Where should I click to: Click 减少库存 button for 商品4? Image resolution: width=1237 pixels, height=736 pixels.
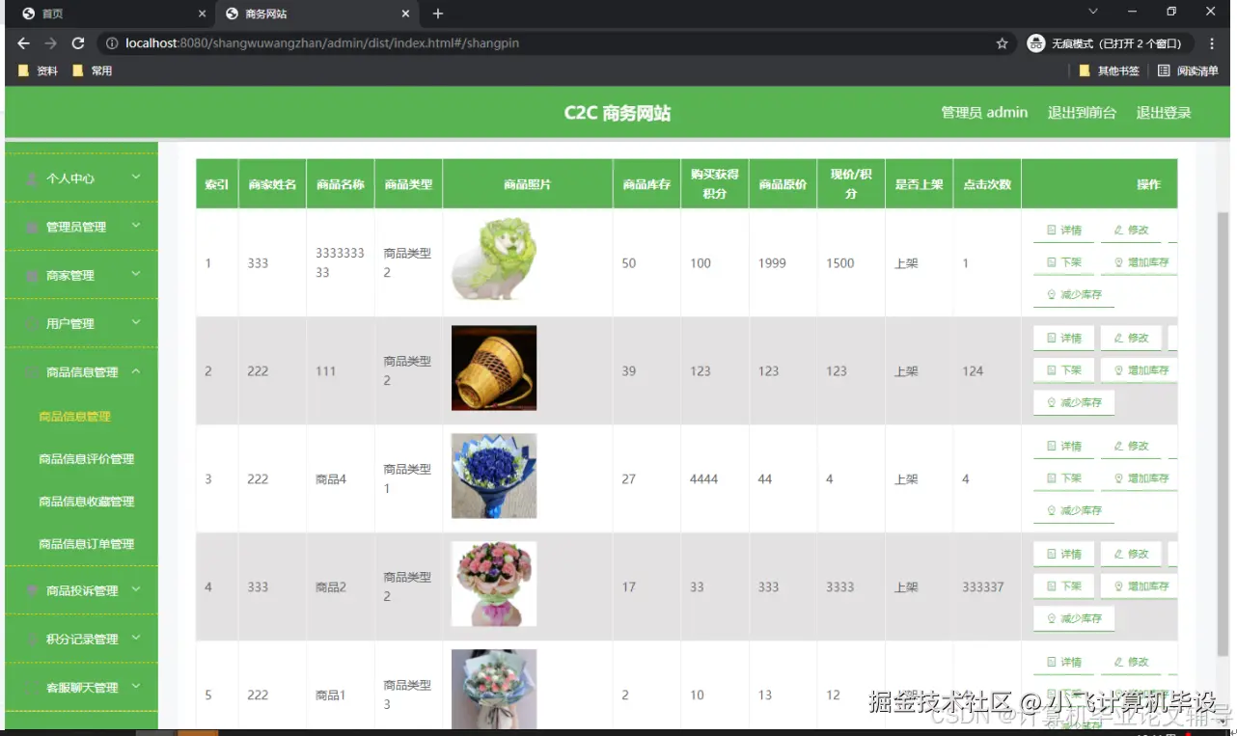click(x=1074, y=510)
